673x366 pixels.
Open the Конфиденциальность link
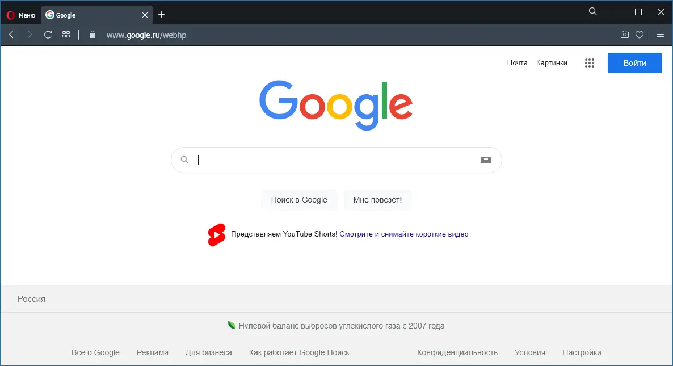457,353
